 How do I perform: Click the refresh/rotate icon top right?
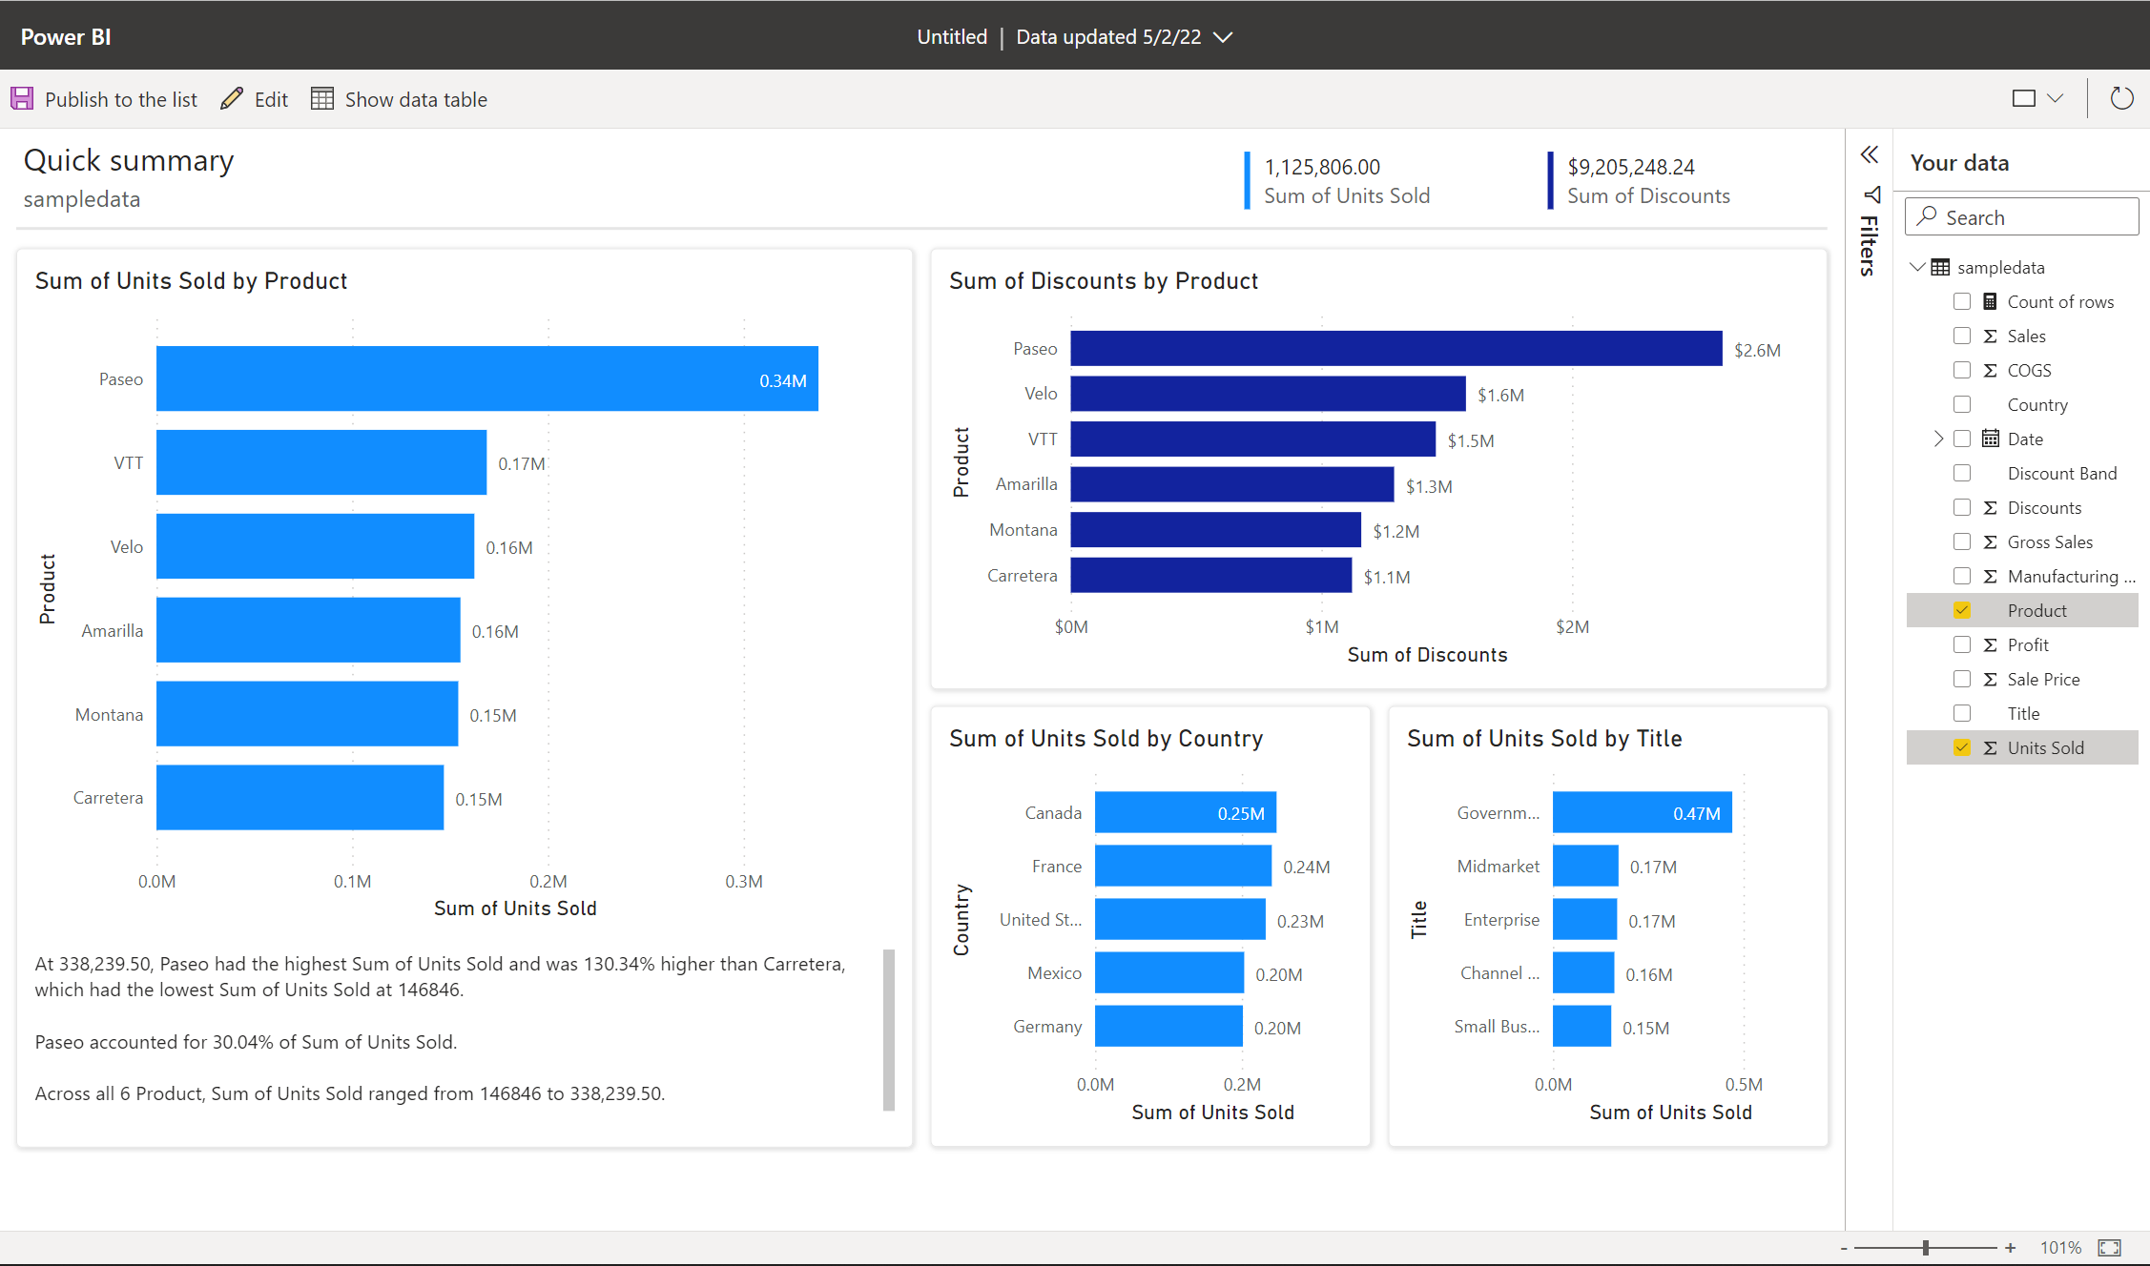click(x=2119, y=98)
